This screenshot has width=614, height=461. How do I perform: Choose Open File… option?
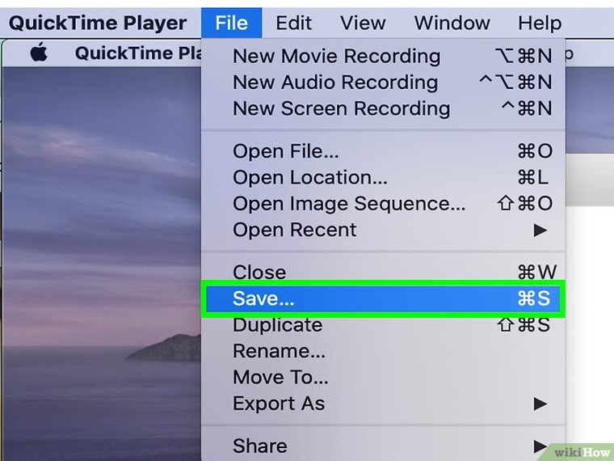286,152
